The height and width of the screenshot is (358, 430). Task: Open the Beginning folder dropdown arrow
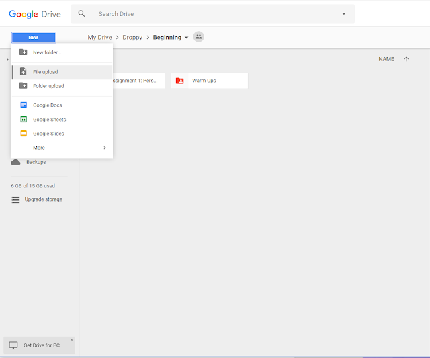[x=187, y=38]
